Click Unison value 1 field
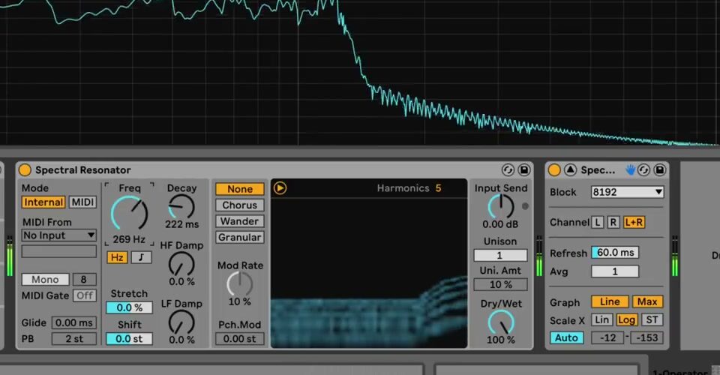The height and width of the screenshot is (375, 720). tap(500, 255)
